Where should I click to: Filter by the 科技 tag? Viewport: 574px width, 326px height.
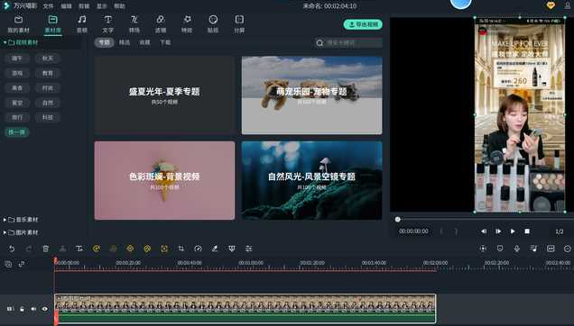pos(48,117)
